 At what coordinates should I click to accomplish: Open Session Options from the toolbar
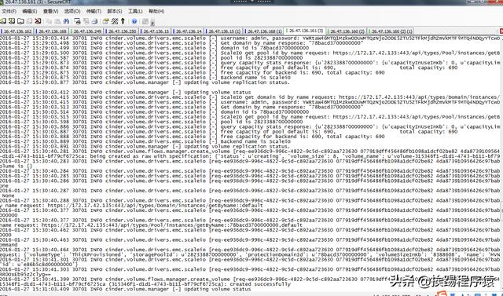(105, 21)
